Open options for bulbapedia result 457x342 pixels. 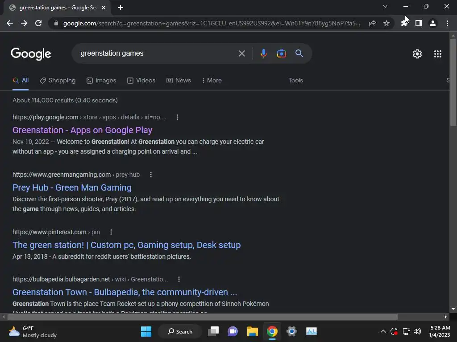click(x=179, y=279)
